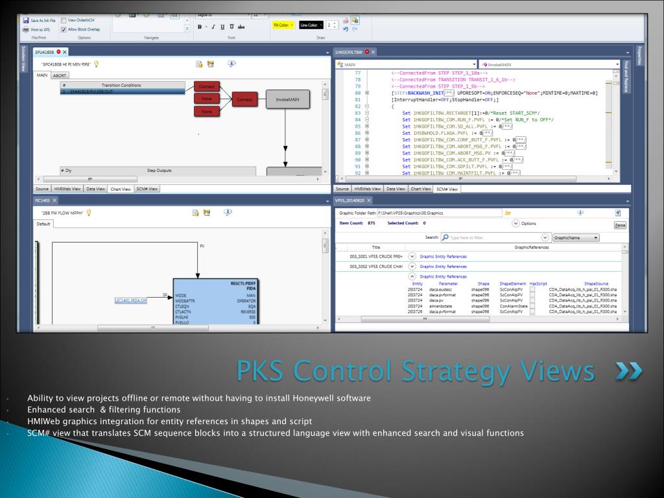Apply italic formatting in the Font group
The image size is (664, 498).
(x=213, y=27)
